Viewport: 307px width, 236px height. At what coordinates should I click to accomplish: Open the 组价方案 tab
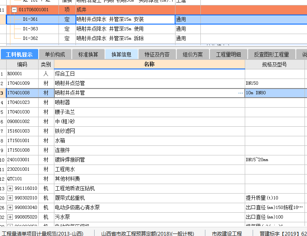tap(192, 54)
